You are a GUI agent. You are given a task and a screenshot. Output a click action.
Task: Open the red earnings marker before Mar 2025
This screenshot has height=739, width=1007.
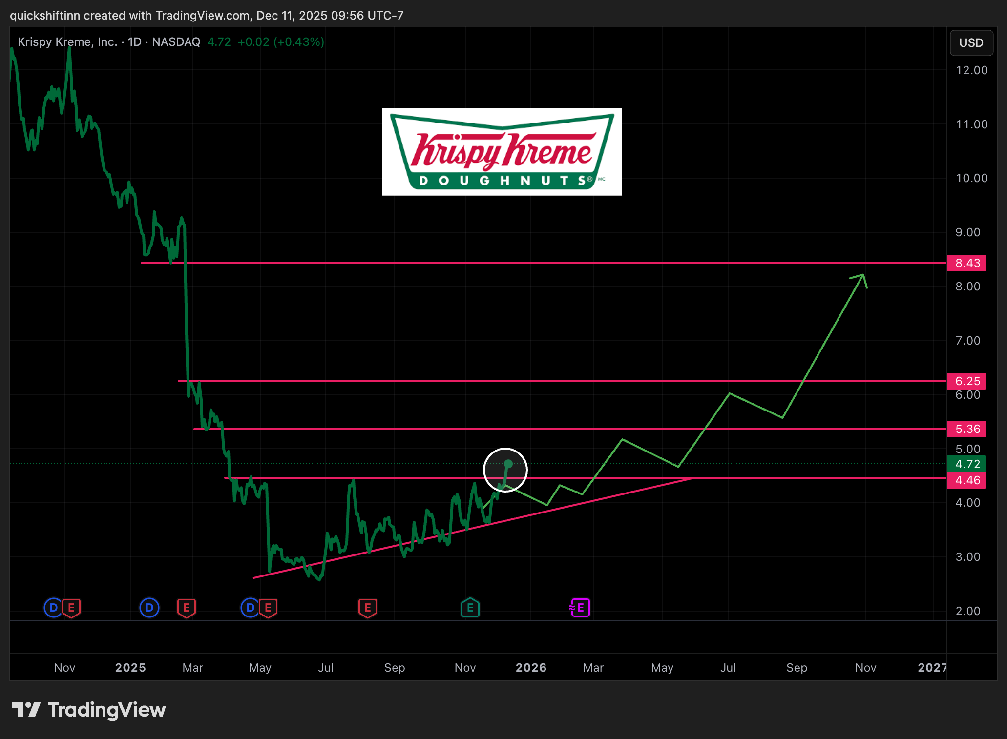(x=187, y=608)
